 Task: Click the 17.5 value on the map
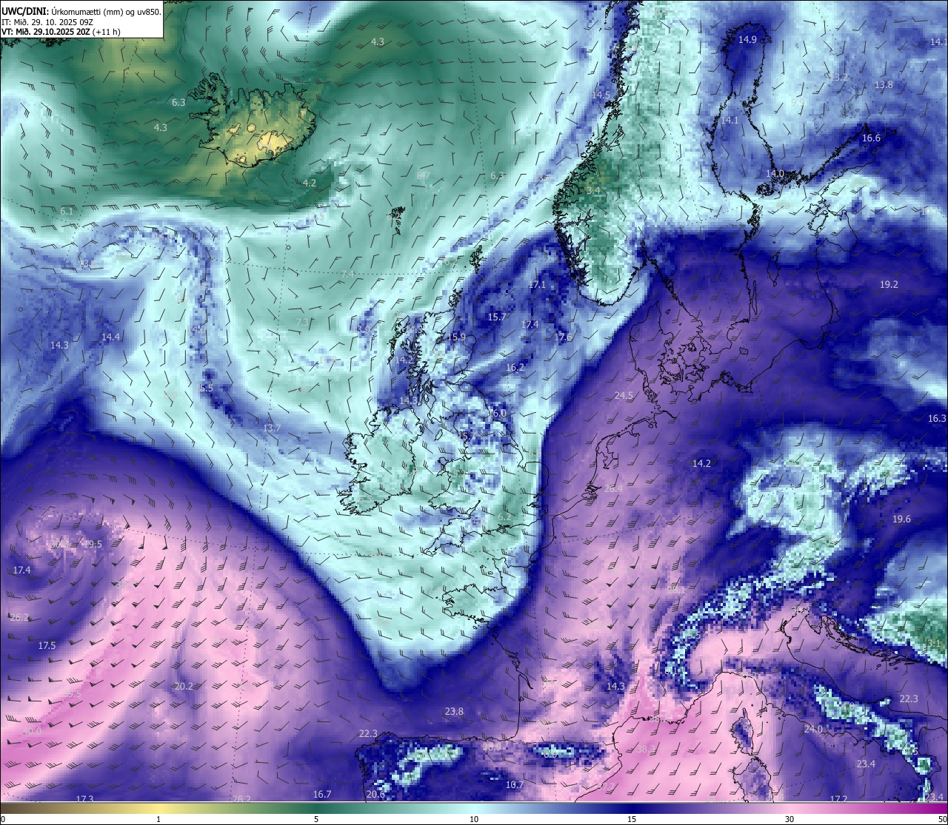47,646
